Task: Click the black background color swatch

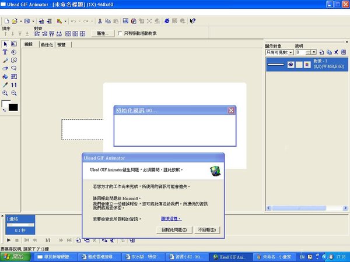Action: point(13,107)
